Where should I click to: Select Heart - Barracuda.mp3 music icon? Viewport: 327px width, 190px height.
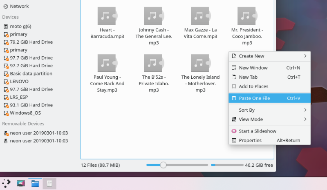point(107,16)
